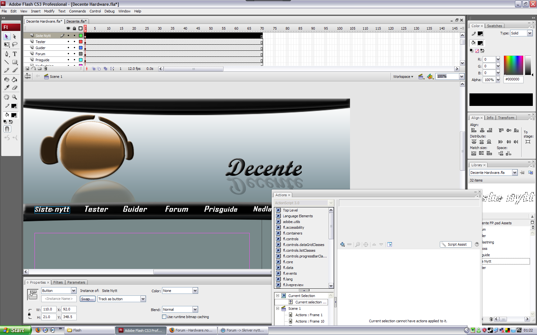Viewport: 537px width, 335px height.
Task: Open the Blend mode dropdown
Action: pyautogui.click(x=195, y=309)
